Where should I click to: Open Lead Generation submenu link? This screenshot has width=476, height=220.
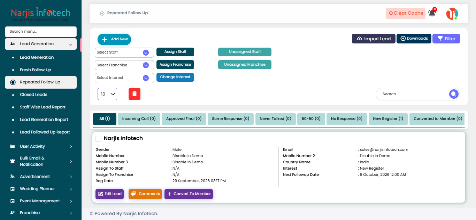tap(37, 58)
